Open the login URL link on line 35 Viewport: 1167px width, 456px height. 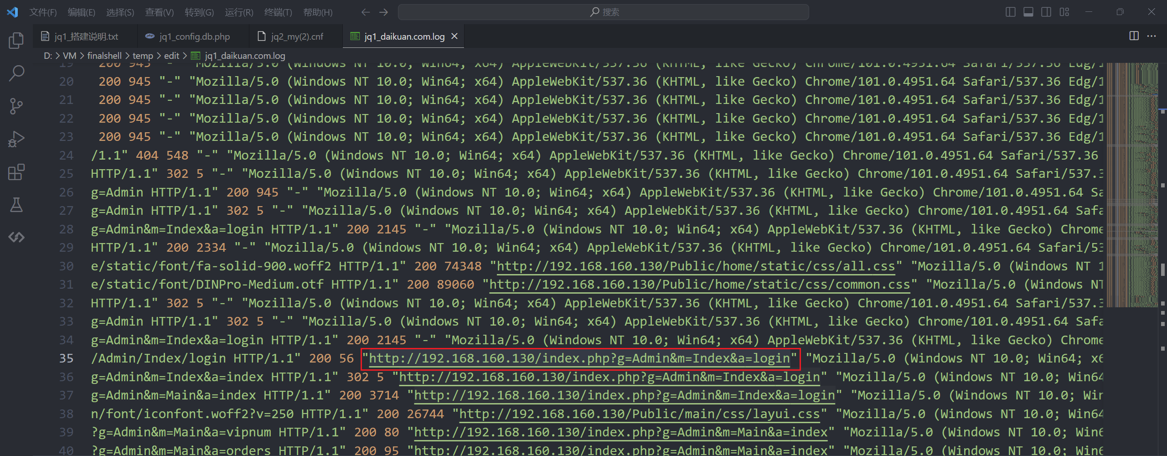point(579,358)
